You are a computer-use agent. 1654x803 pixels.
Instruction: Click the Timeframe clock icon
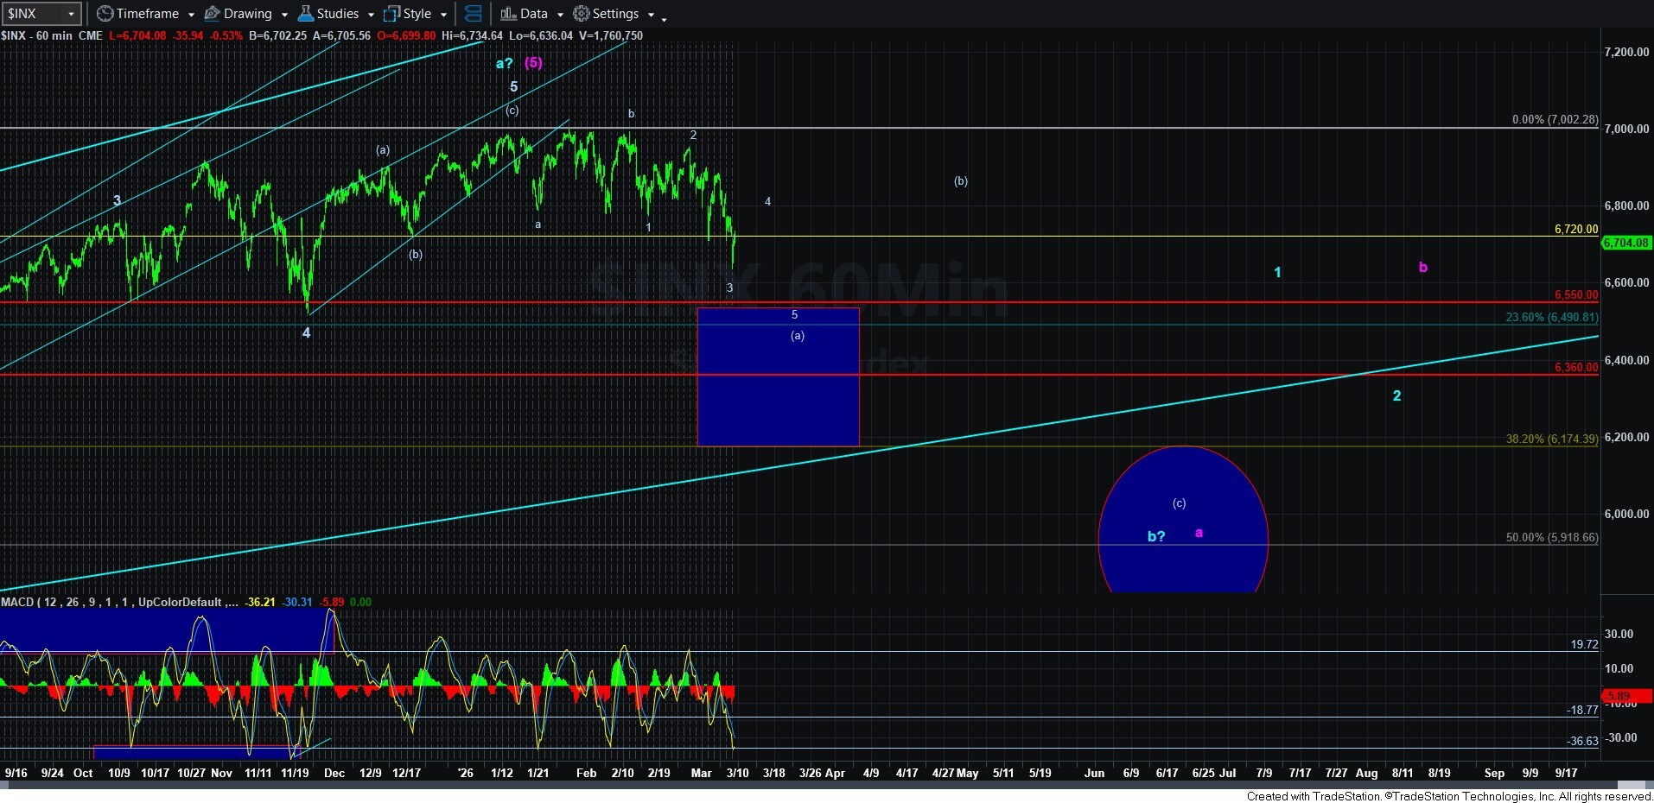pyautogui.click(x=105, y=14)
